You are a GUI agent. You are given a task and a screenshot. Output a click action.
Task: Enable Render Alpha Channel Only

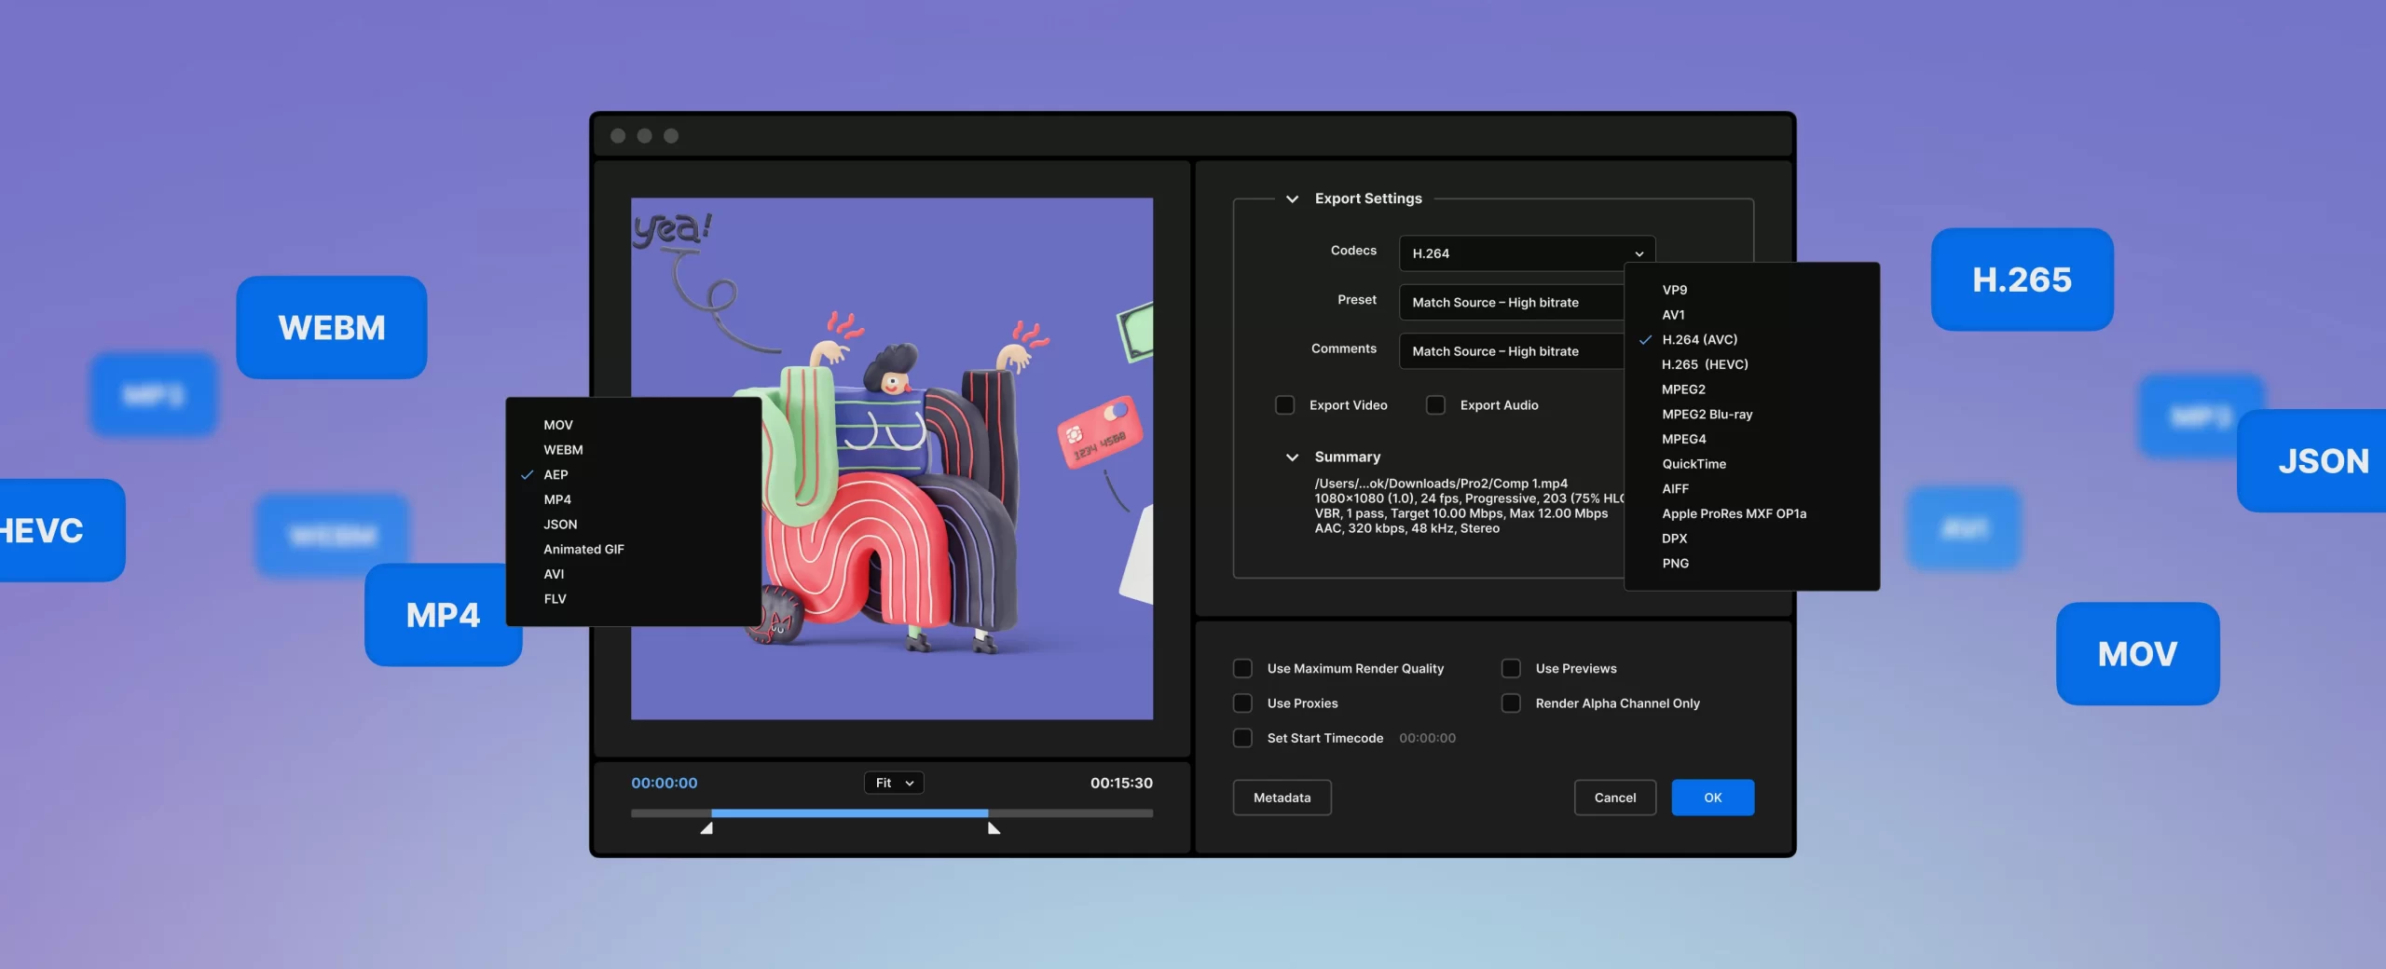[1511, 703]
